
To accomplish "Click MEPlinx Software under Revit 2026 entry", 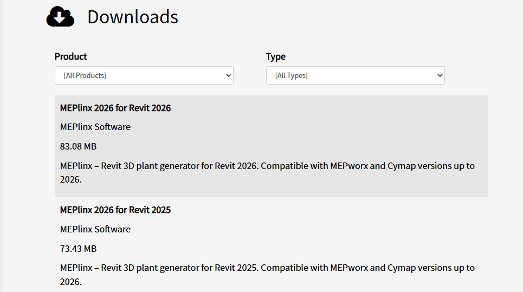I will pos(95,127).
